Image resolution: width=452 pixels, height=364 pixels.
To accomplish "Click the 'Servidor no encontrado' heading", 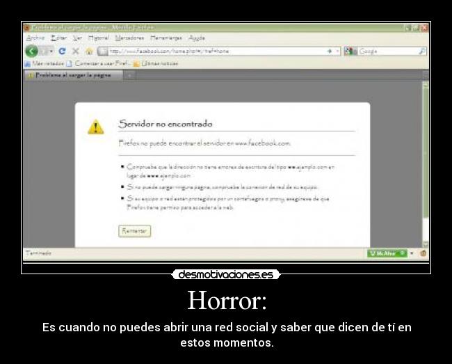I will [x=166, y=124].
